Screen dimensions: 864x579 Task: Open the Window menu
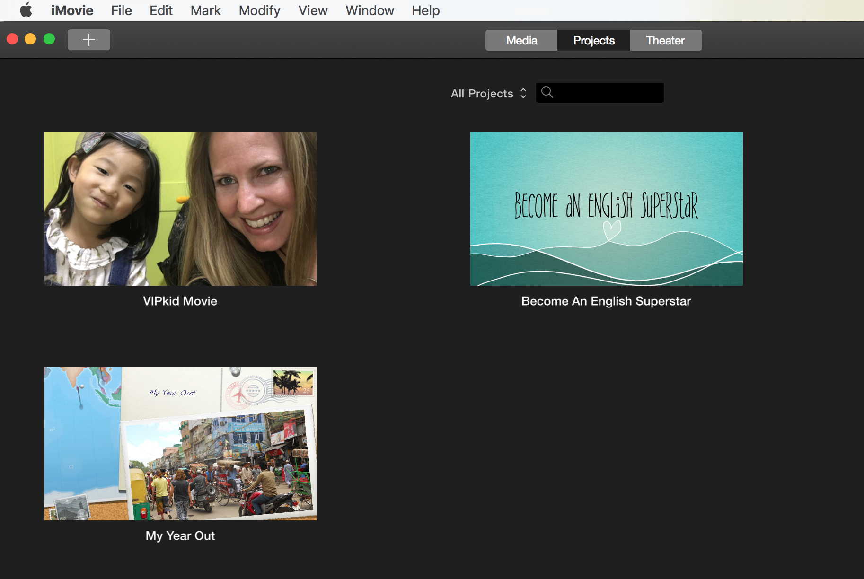coord(370,10)
